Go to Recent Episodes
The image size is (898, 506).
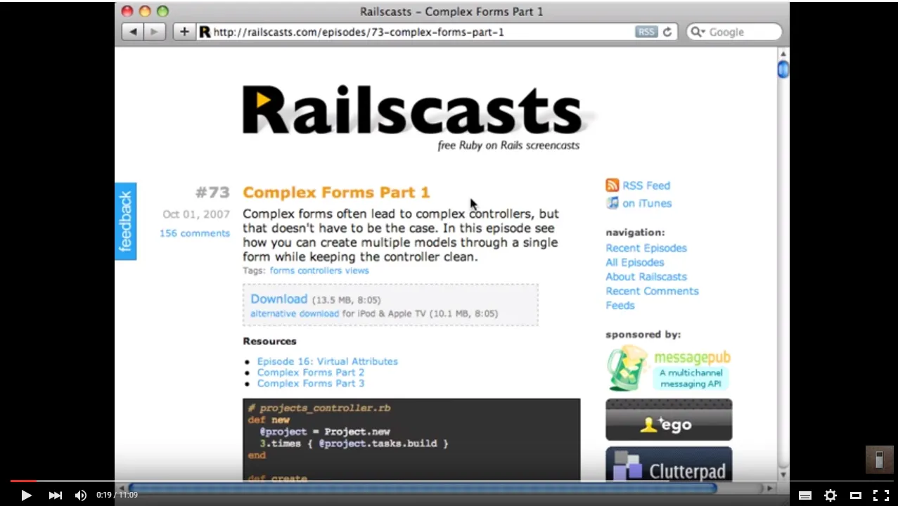click(x=646, y=248)
